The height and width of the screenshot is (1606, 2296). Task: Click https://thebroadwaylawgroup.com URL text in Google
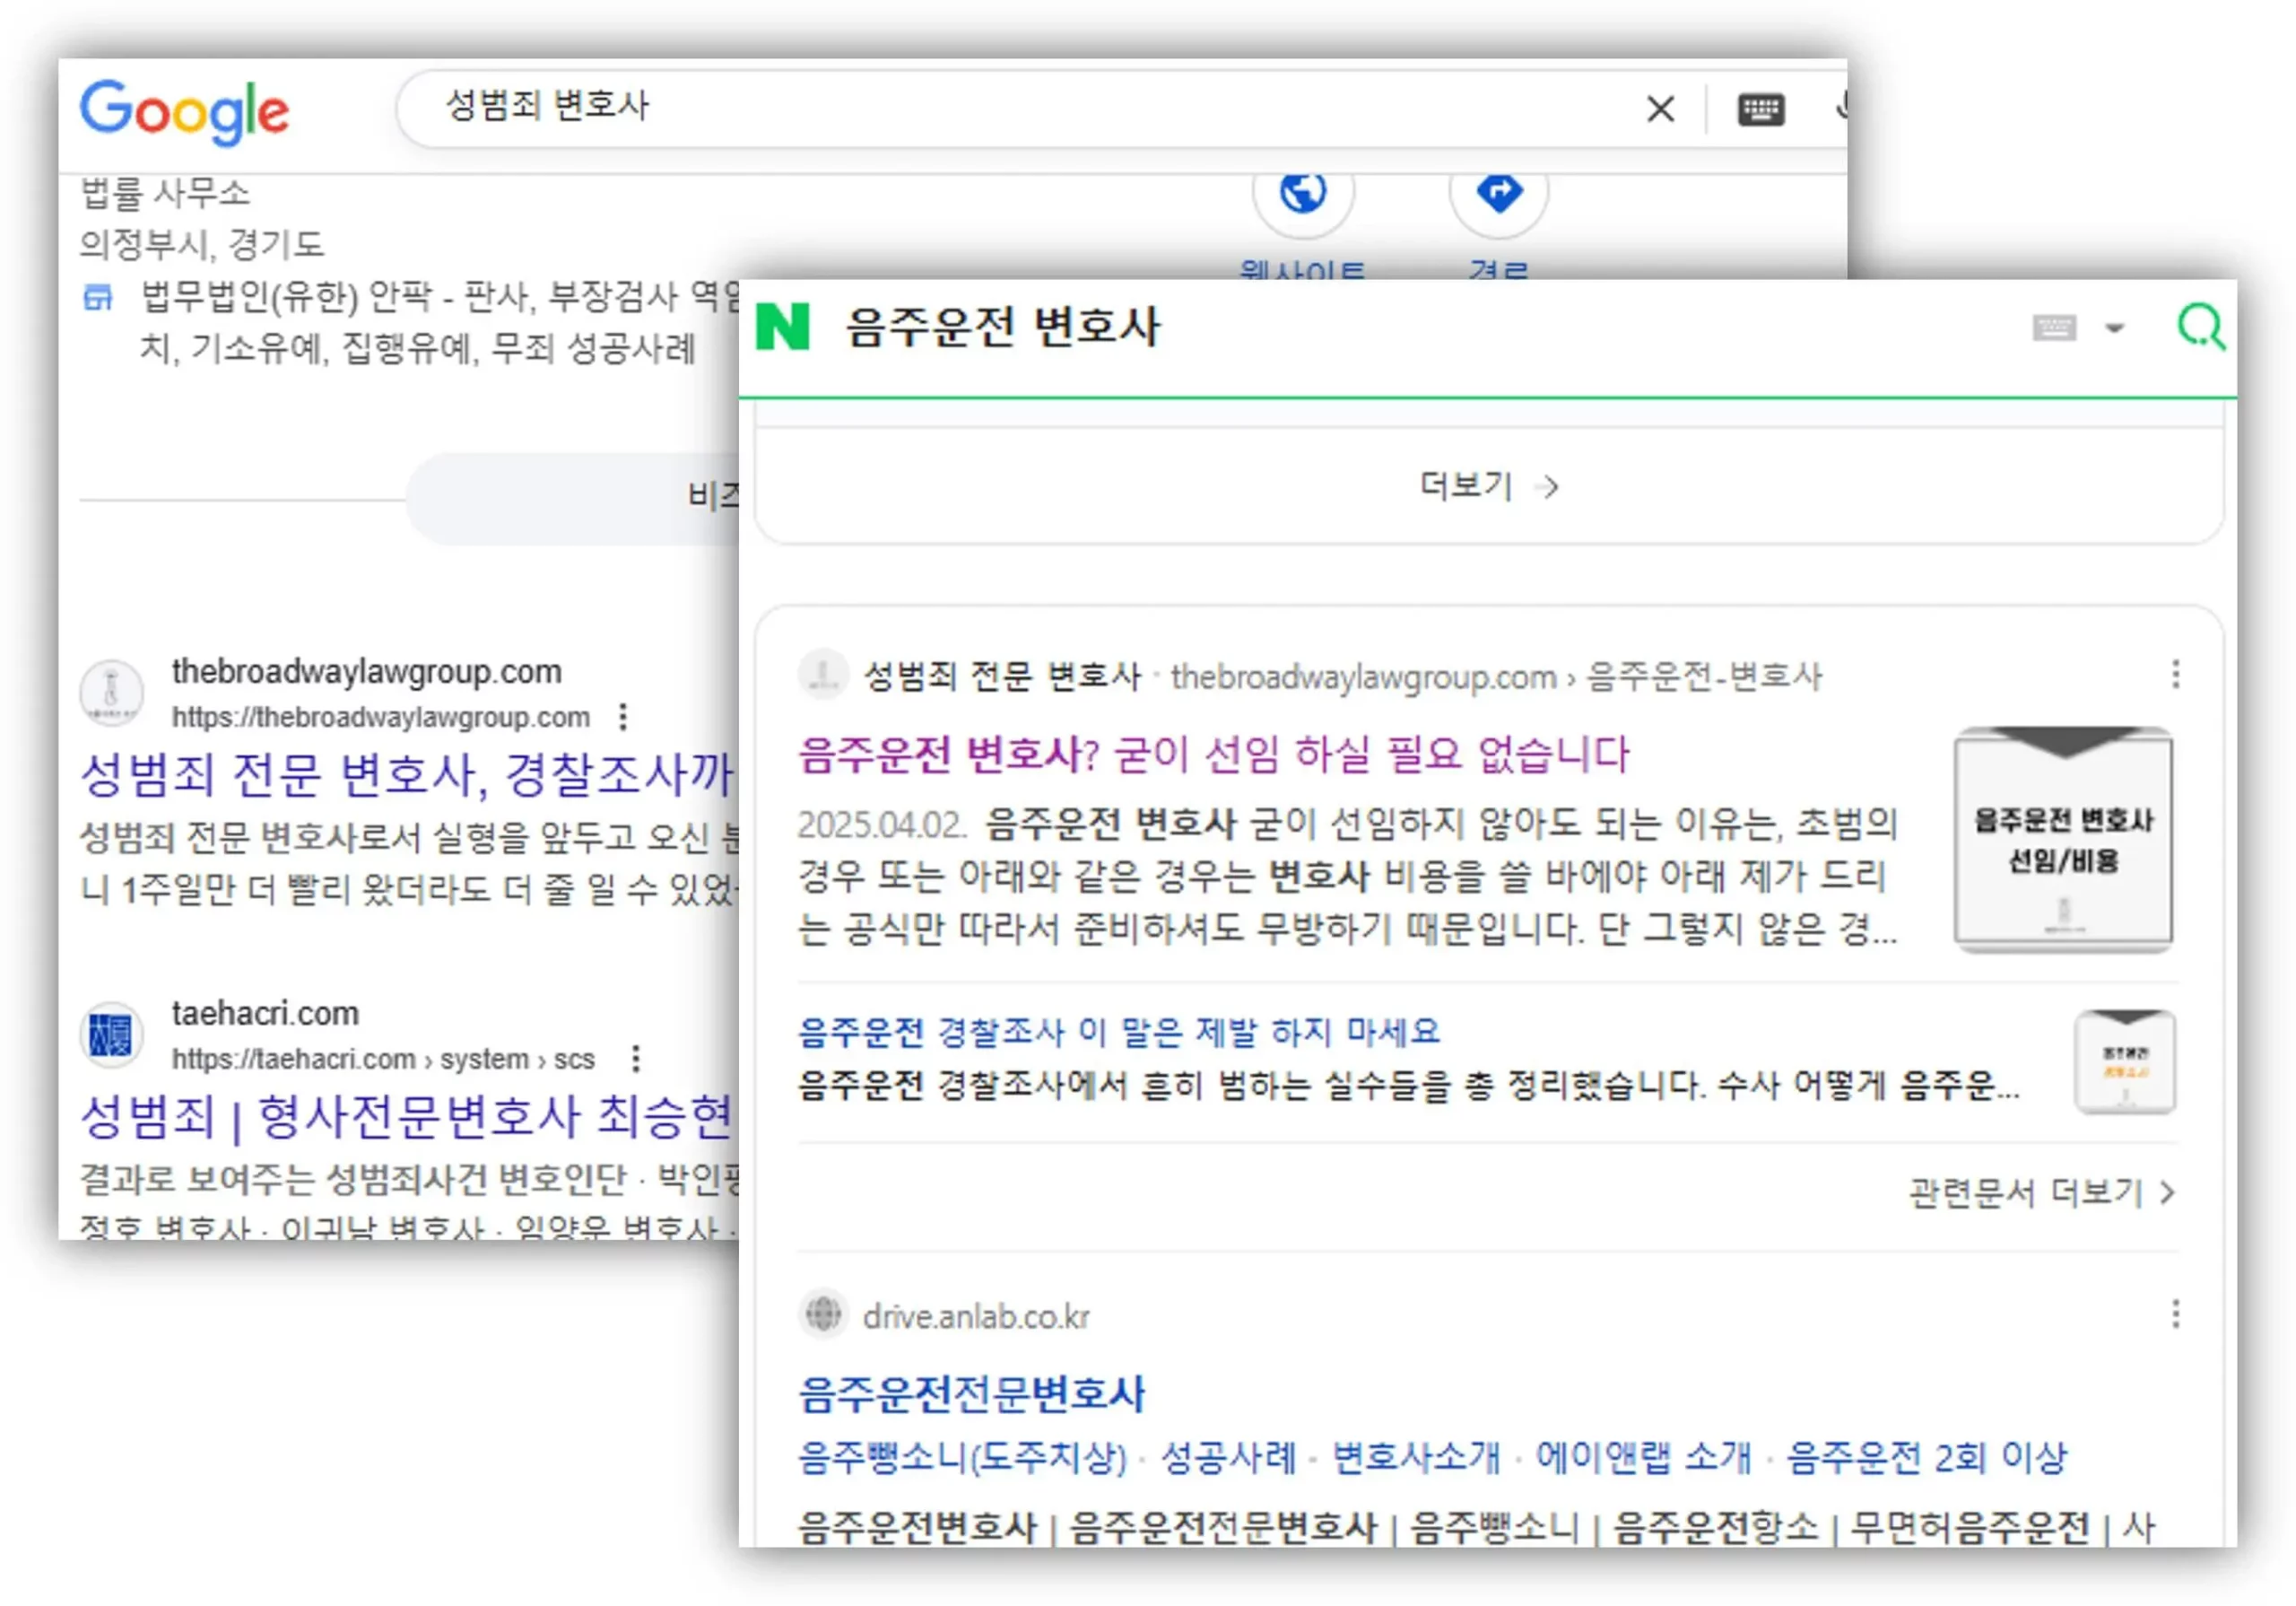pos(381,718)
